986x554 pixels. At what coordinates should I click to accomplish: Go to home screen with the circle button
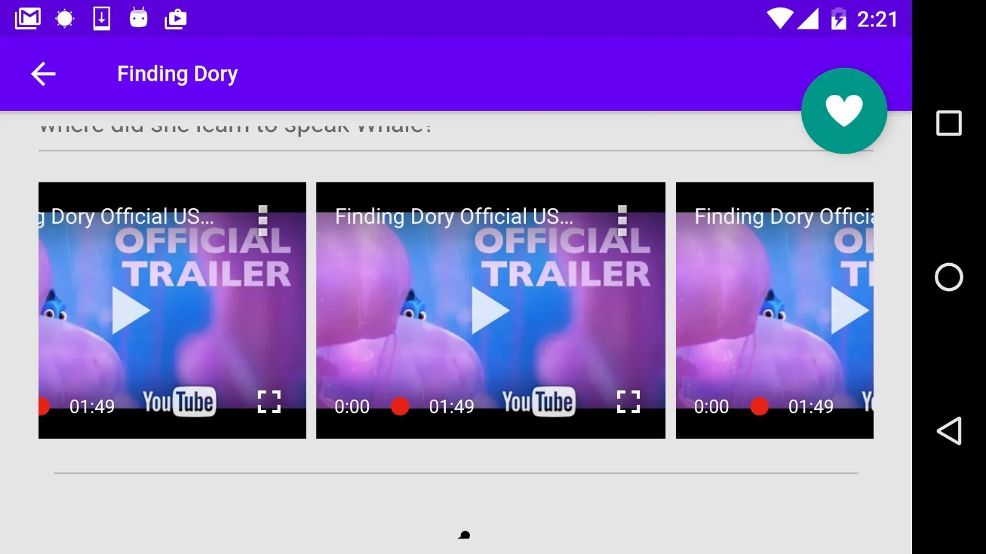coord(949,277)
